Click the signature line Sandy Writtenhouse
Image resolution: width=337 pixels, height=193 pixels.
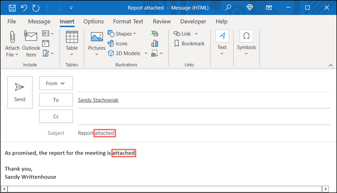[x=30, y=177]
